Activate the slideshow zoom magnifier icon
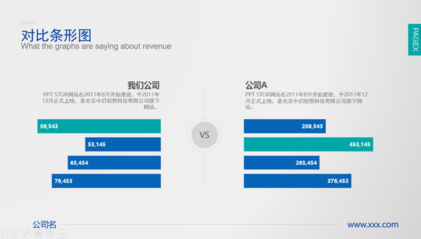421x239 pixels. (50, 233)
